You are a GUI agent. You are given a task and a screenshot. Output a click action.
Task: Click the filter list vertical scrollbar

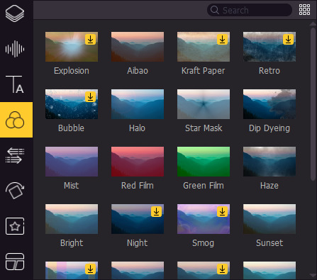point(313,104)
